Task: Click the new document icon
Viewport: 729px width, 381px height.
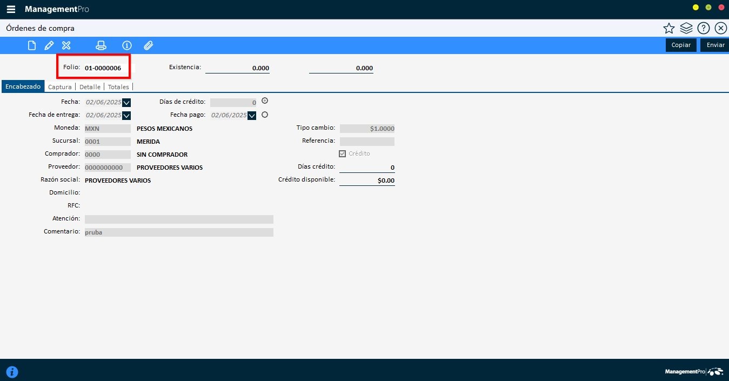Action: tap(32, 45)
